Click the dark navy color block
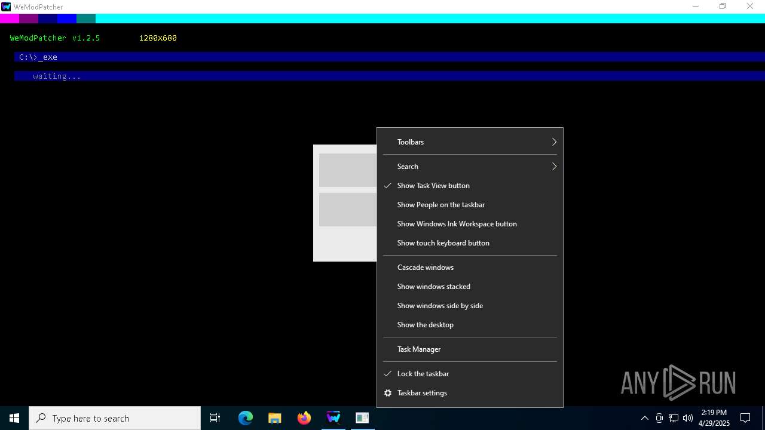765x430 pixels. tap(48, 19)
